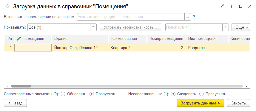Sort by Здание column header

80,39
